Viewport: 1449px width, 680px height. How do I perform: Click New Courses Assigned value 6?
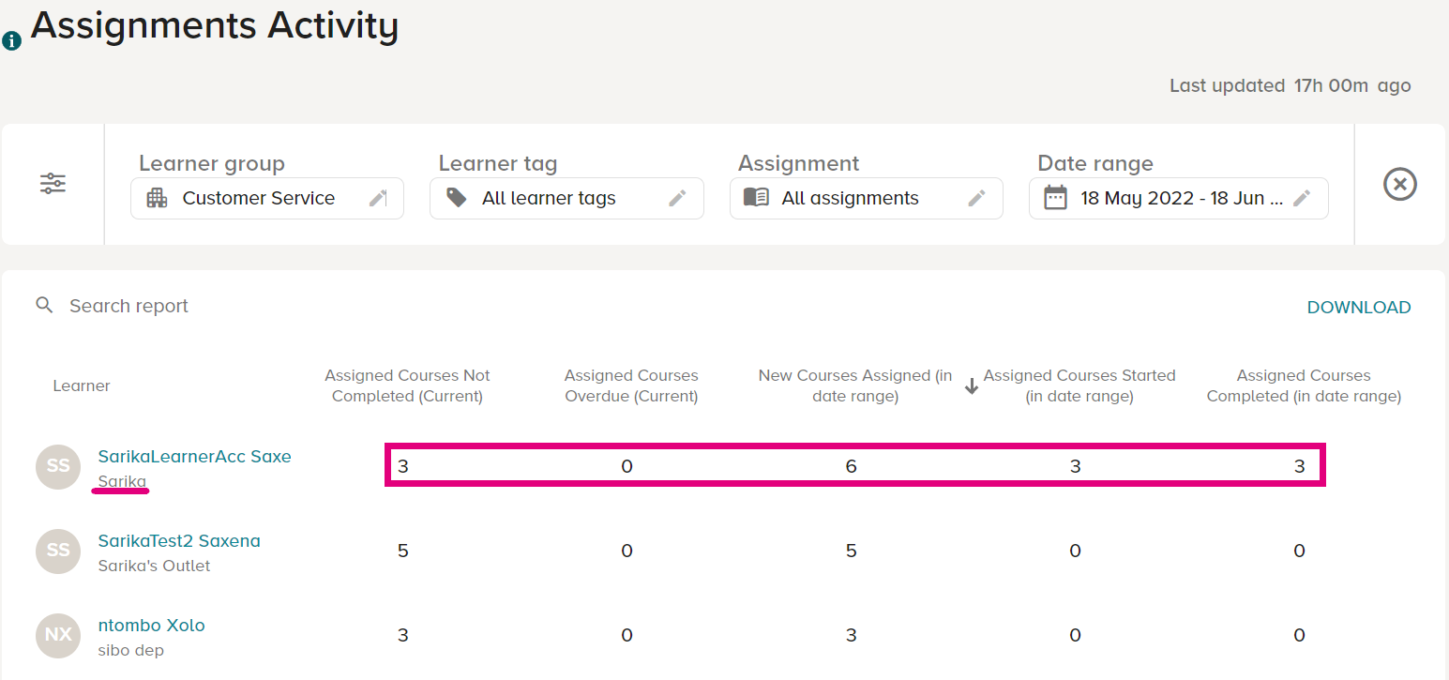(x=852, y=466)
